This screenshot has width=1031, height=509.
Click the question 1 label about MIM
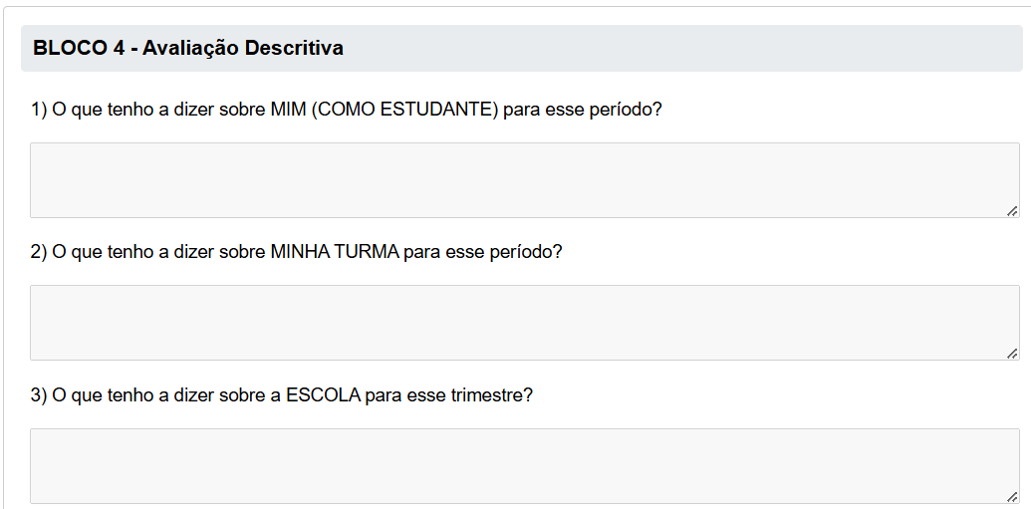point(347,110)
